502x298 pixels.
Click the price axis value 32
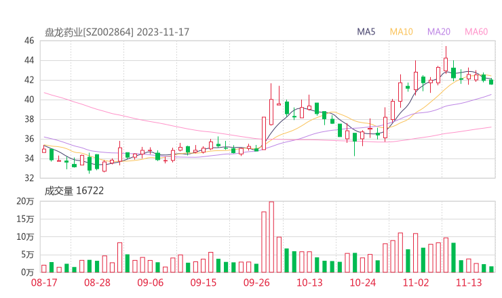(29, 177)
